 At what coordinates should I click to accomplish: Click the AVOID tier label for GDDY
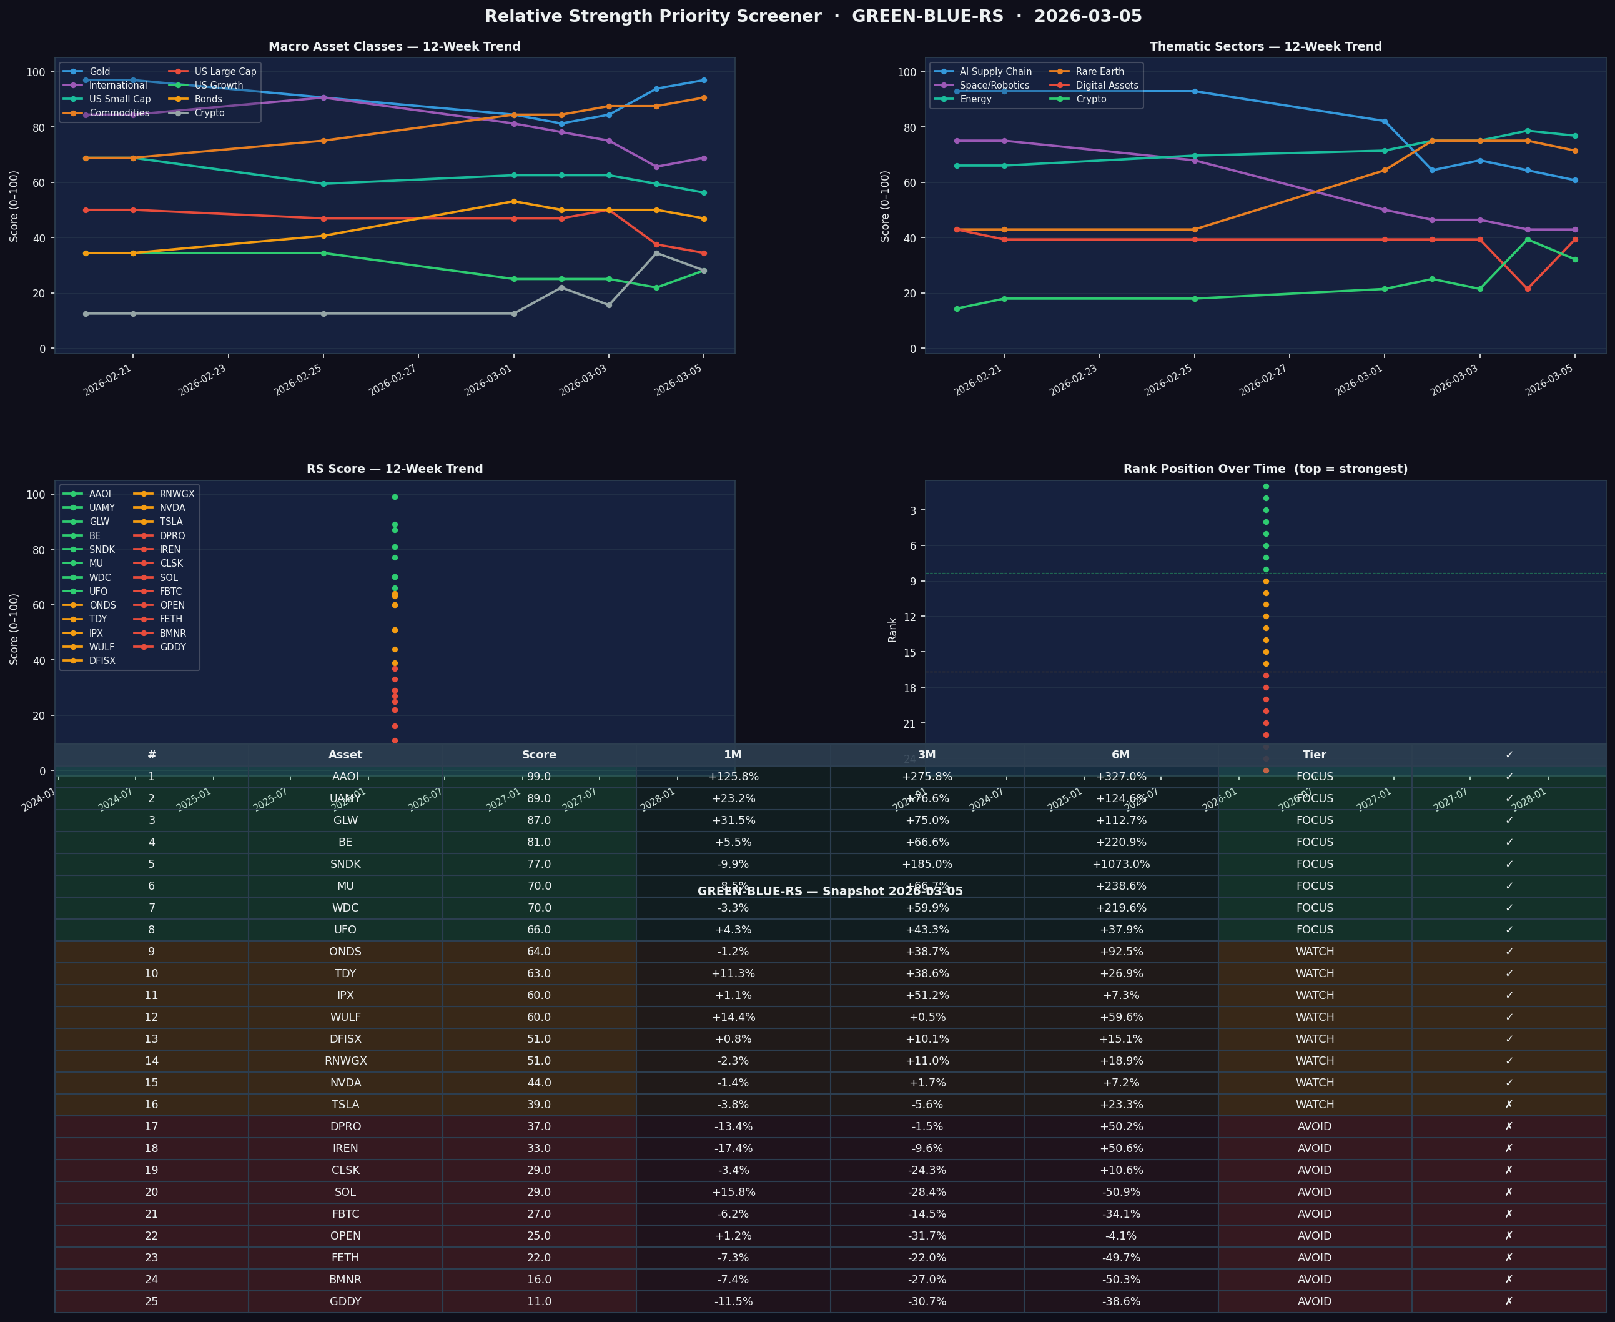(1315, 1301)
